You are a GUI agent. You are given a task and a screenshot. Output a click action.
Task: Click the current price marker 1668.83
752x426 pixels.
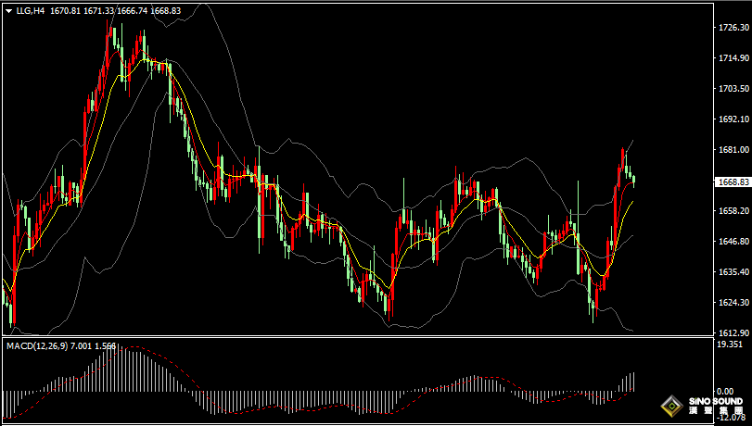pyautogui.click(x=733, y=182)
